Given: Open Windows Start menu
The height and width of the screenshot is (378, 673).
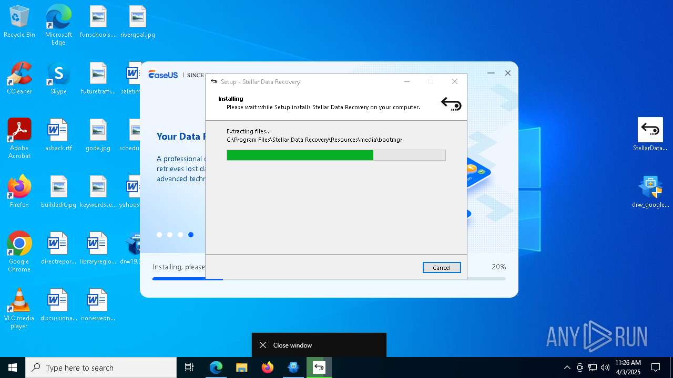Looking at the screenshot, I should (x=13, y=367).
